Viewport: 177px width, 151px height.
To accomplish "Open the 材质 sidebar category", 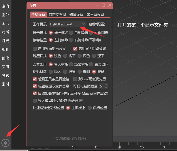I will point(5,32).
